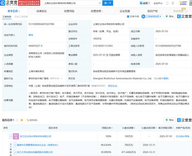This screenshot has height=156, width=192.
Task: Select 登记机关 value 自由贸易试验区临港新片区市场监督管理局
Action: click(114, 71)
